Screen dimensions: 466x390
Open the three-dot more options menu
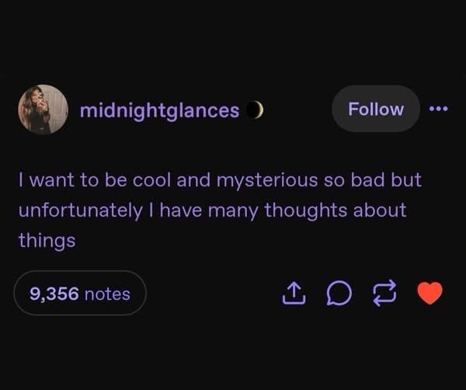pyautogui.click(x=439, y=109)
